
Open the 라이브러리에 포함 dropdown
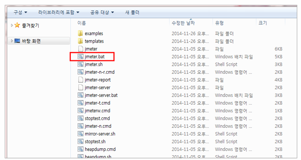pyautogui.click(x=59, y=12)
